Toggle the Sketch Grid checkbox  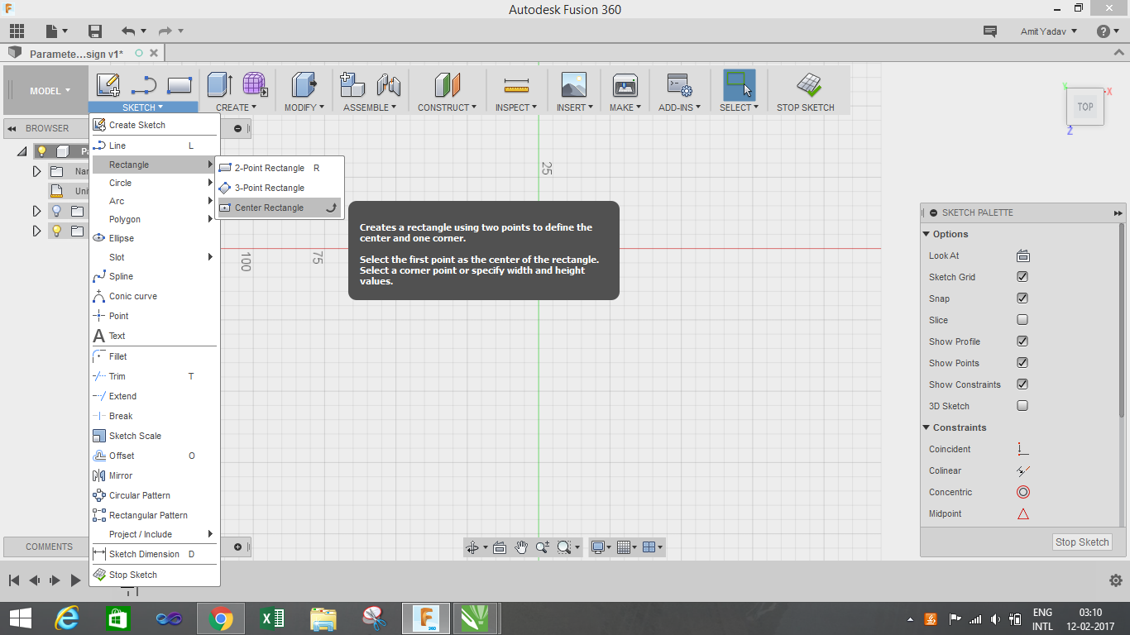(x=1022, y=277)
